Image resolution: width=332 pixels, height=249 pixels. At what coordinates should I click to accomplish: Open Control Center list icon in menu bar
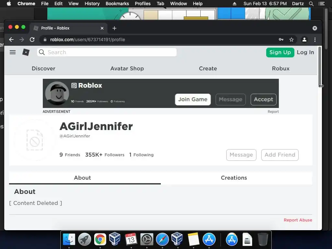[321, 4]
